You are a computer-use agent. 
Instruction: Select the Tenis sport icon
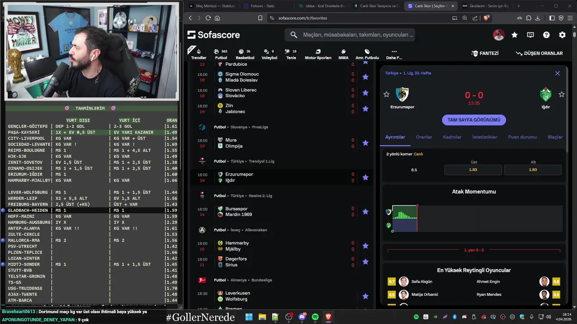(x=291, y=54)
